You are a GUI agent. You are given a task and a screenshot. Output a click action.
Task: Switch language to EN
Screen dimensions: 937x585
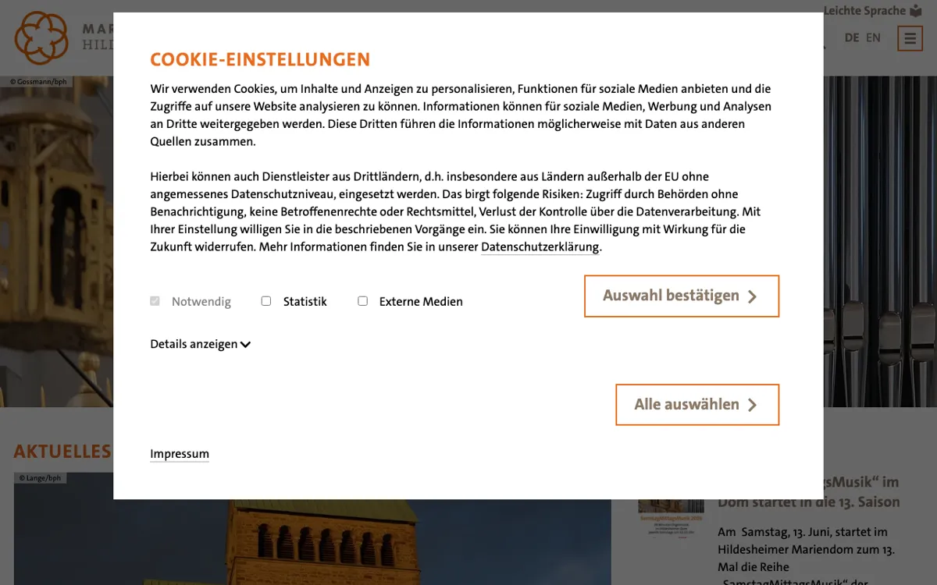coord(873,37)
